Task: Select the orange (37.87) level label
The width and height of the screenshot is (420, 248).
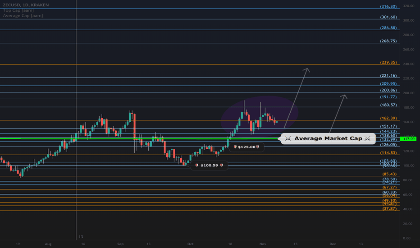Action: [x=389, y=208]
